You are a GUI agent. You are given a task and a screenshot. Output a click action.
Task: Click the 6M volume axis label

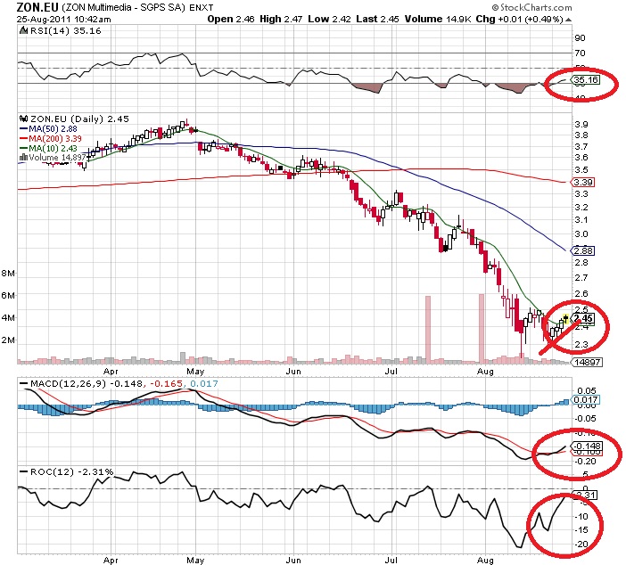(8, 295)
